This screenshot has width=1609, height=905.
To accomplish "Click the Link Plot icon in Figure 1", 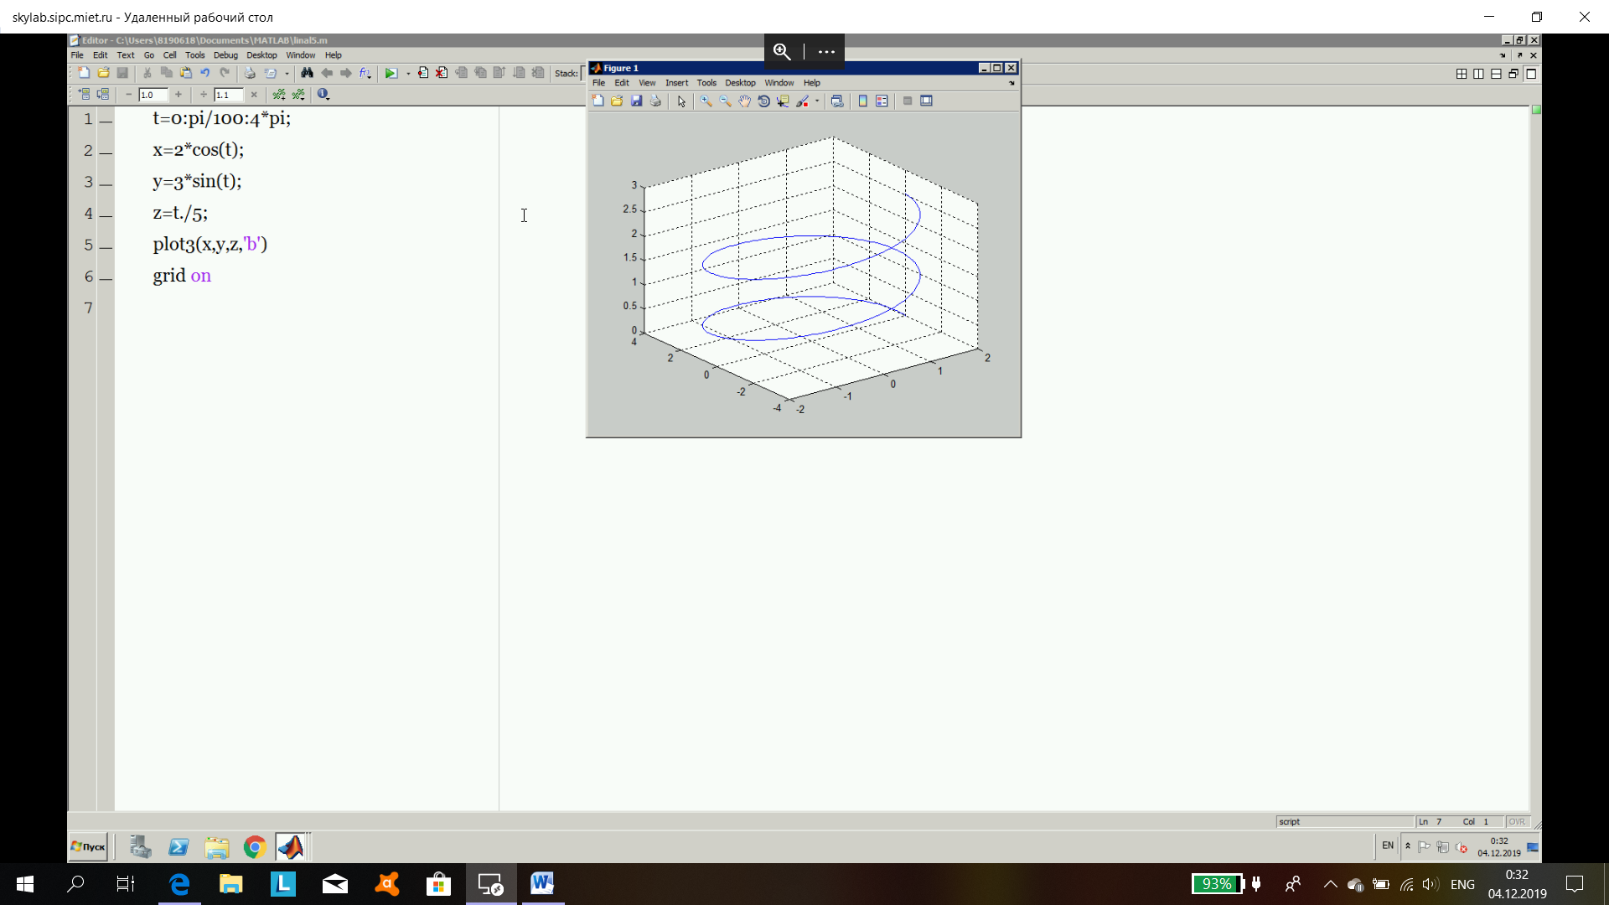I will pyautogui.click(x=836, y=101).
